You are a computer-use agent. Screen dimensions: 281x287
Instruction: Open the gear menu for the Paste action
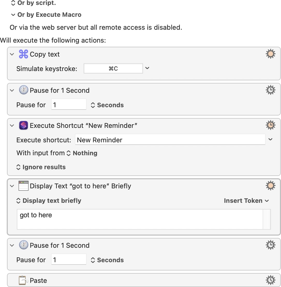pos(270,280)
